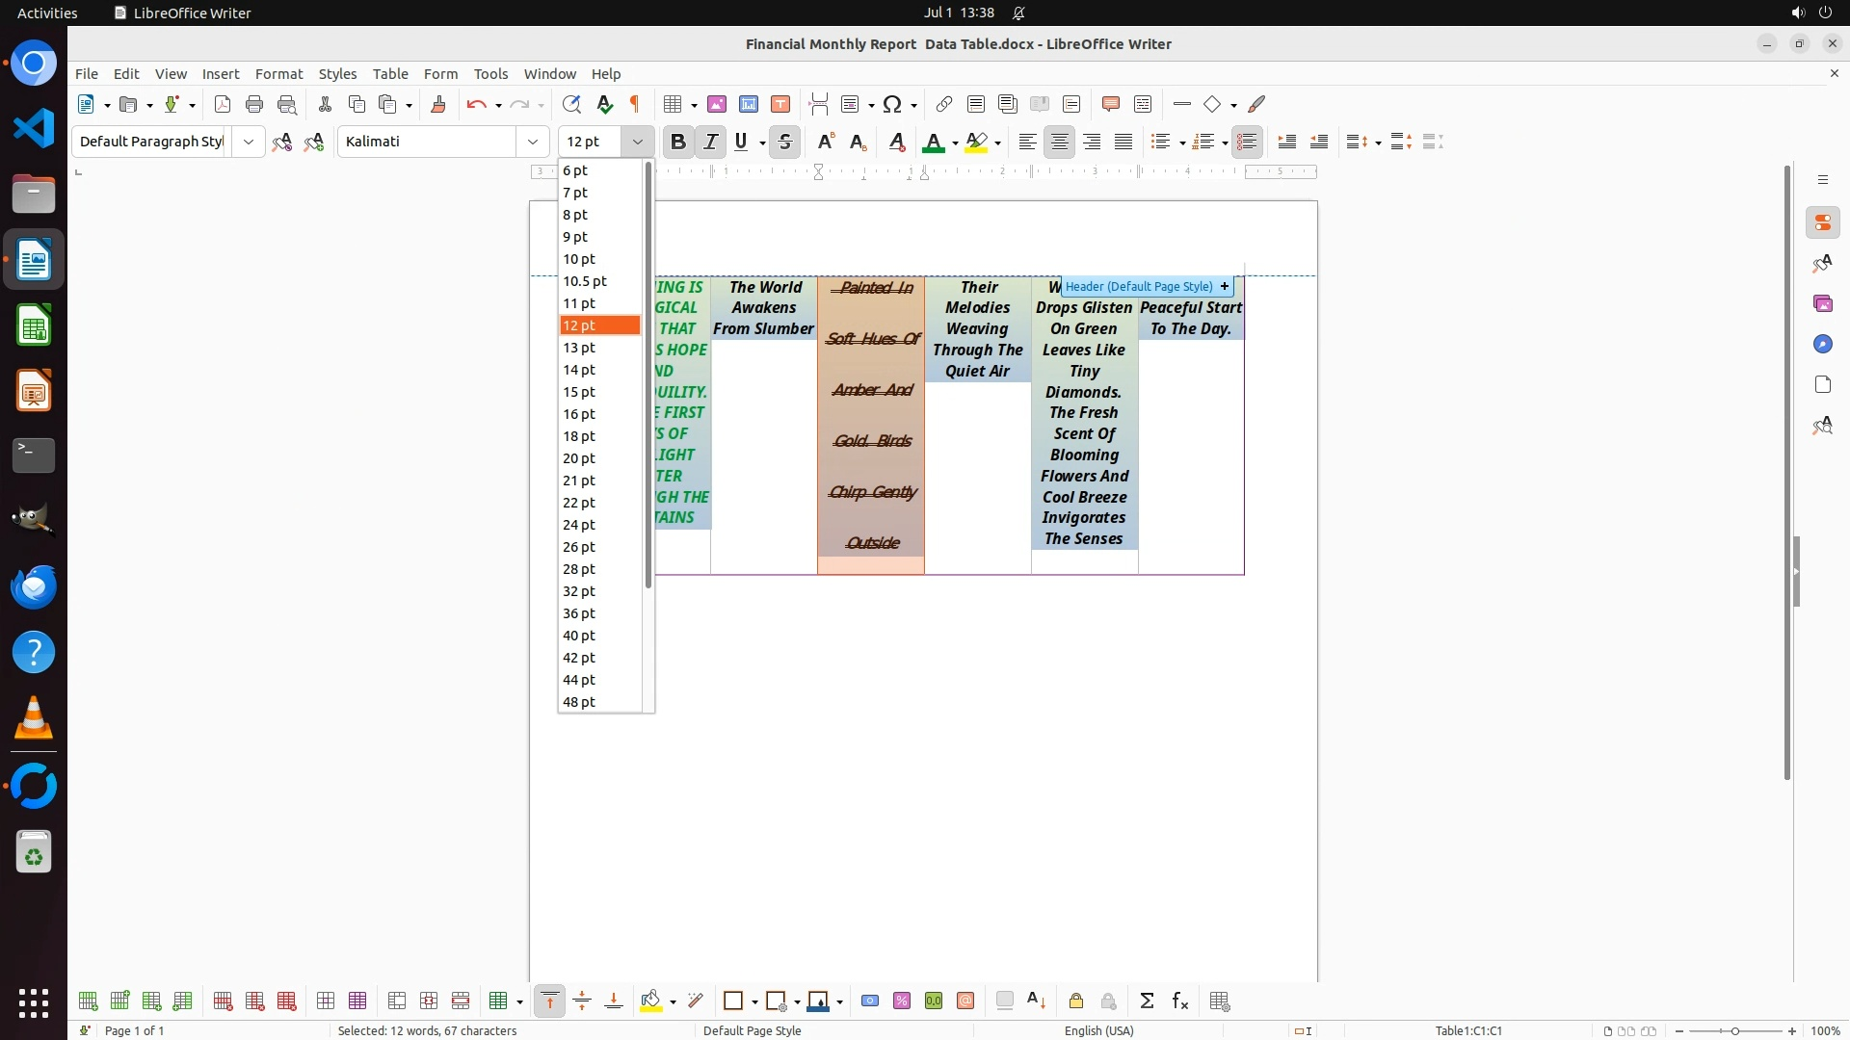This screenshot has width=1850, height=1040.
Task: Open the sidebar Navigator panel icon
Action: (x=1822, y=345)
